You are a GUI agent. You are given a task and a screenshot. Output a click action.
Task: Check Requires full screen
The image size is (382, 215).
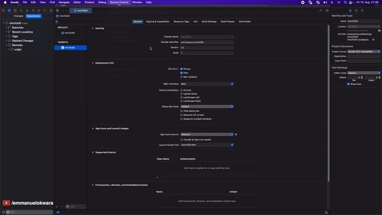pos(181,115)
